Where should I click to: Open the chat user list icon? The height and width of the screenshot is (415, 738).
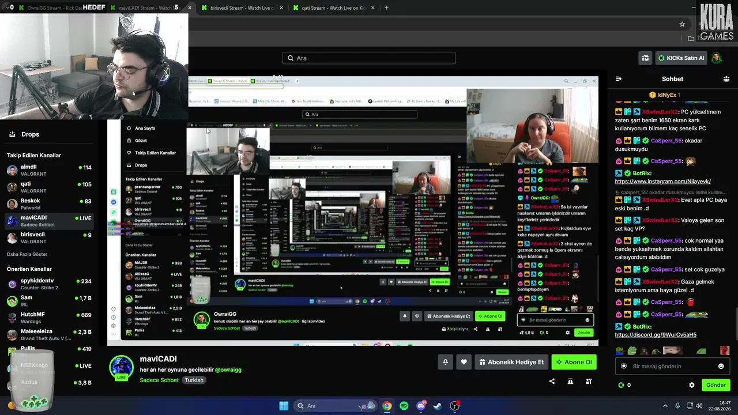(726, 79)
